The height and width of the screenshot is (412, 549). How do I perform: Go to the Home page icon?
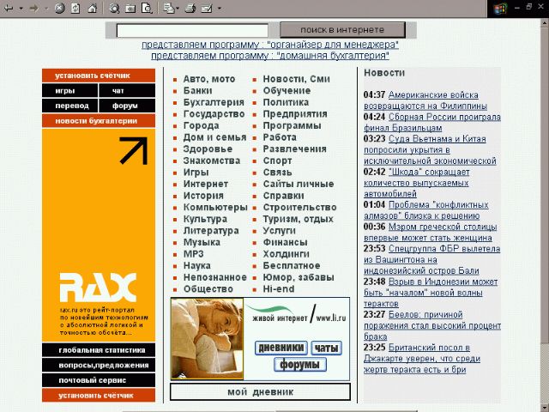coord(92,8)
